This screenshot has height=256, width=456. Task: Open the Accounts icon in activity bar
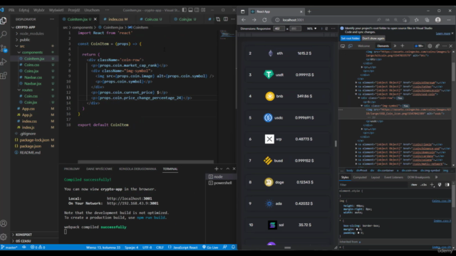click(4, 223)
